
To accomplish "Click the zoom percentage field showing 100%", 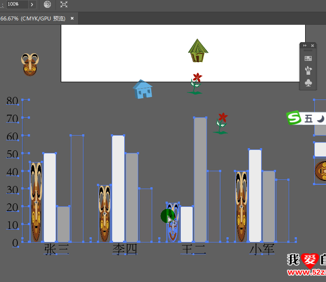I will [17, 4].
